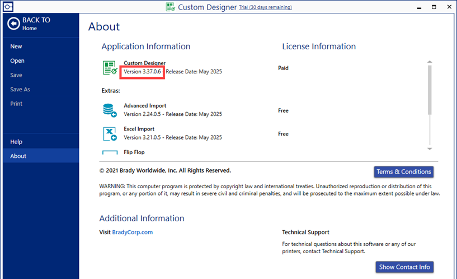457x279 pixels.
Task: Click the top-left window system icon
Action: coord(7,7)
